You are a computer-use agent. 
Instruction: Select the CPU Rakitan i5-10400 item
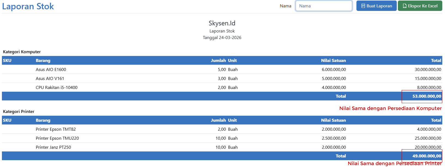coord(57,88)
